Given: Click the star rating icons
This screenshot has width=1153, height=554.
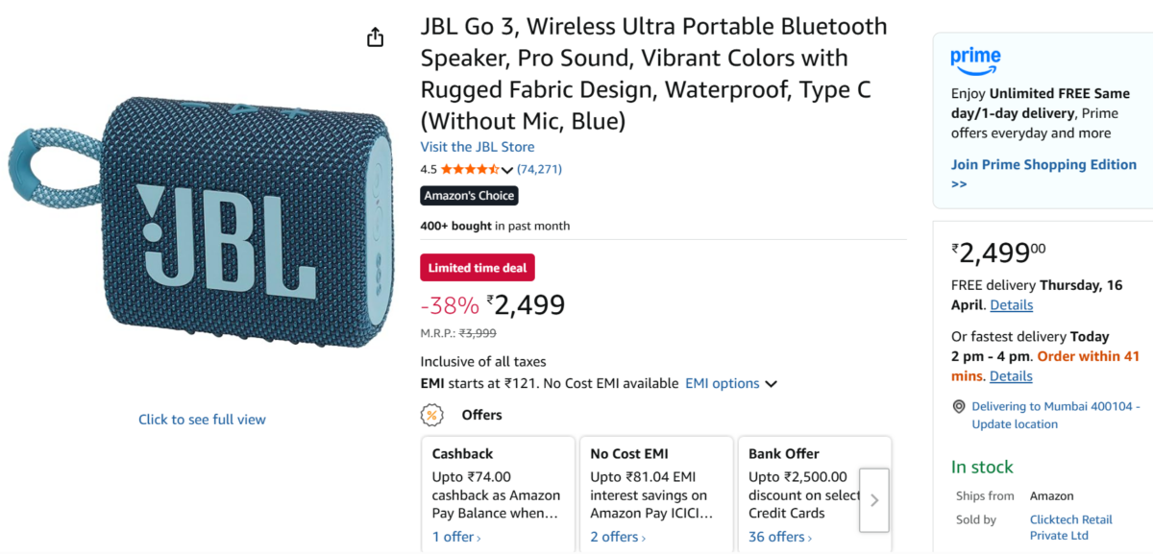Looking at the screenshot, I should pyautogui.click(x=470, y=169).
